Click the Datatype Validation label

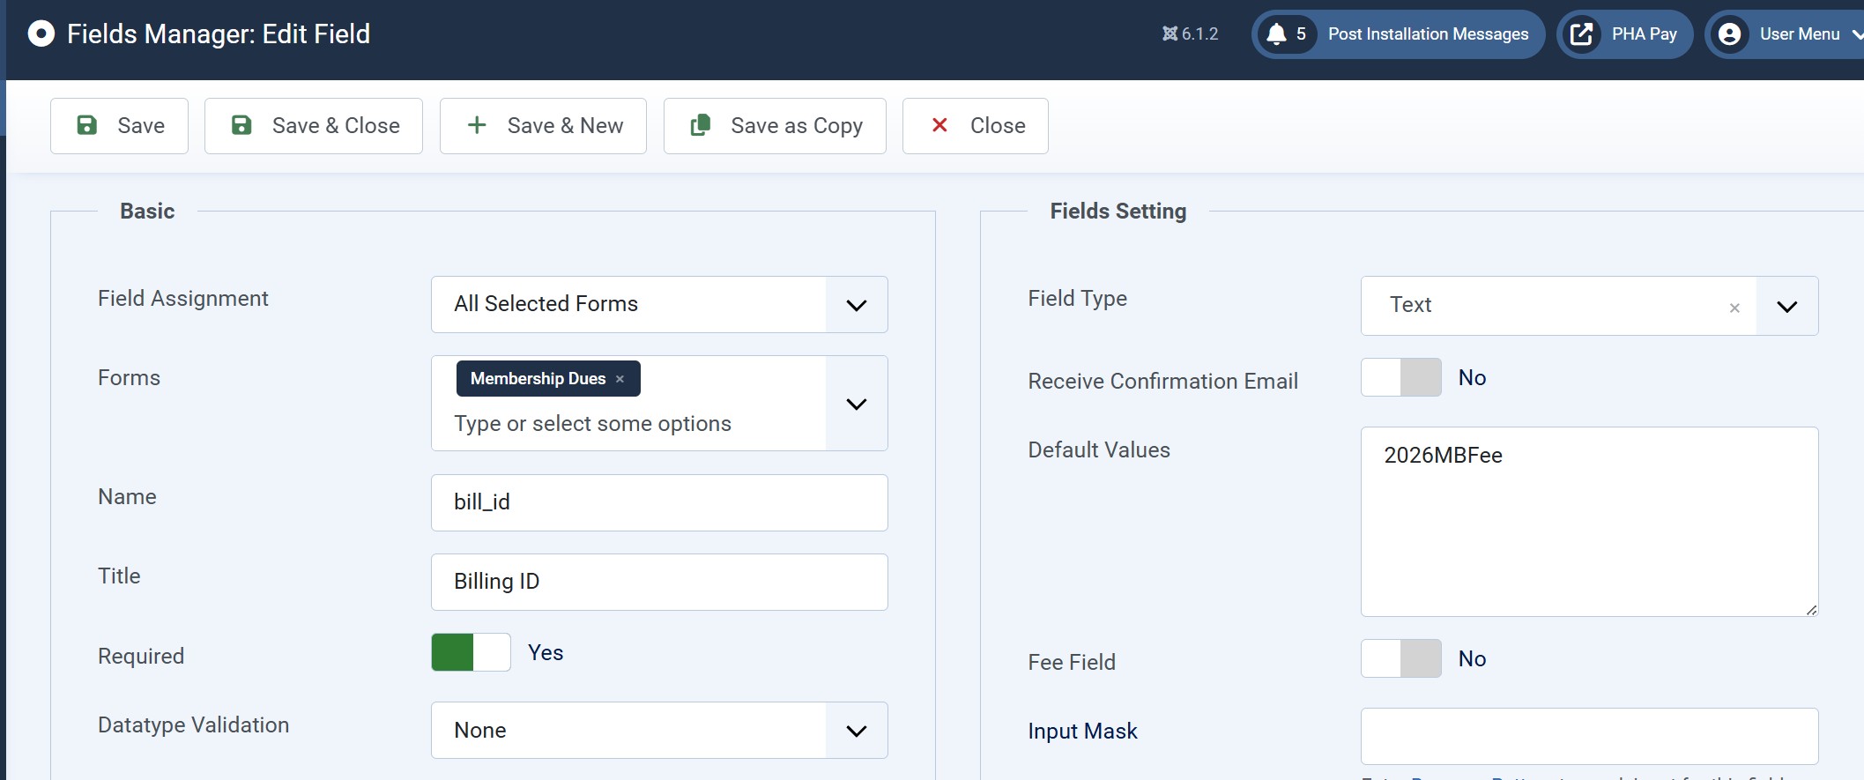[193, 725]
